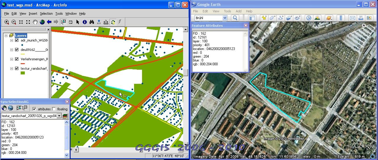
Task: Click the SyncSelectionAG attributes list scrollbar
Action: pos(66,138)
